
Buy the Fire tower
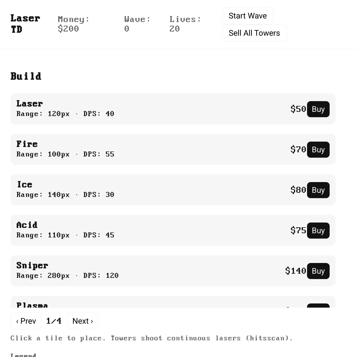point(318,150)
